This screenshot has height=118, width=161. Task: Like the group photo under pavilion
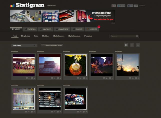pos(27,78)
